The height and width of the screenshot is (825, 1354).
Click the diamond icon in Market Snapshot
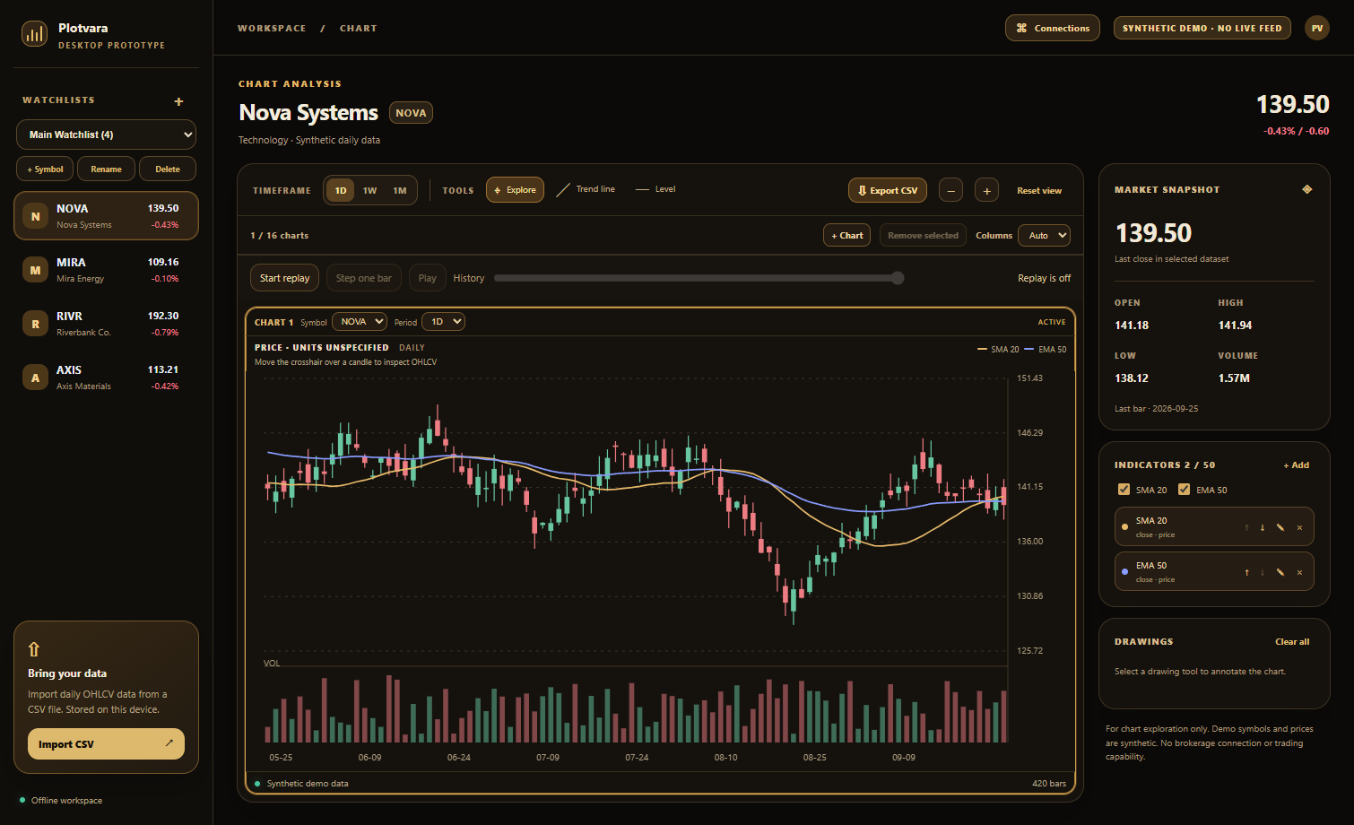point(1306,189)
